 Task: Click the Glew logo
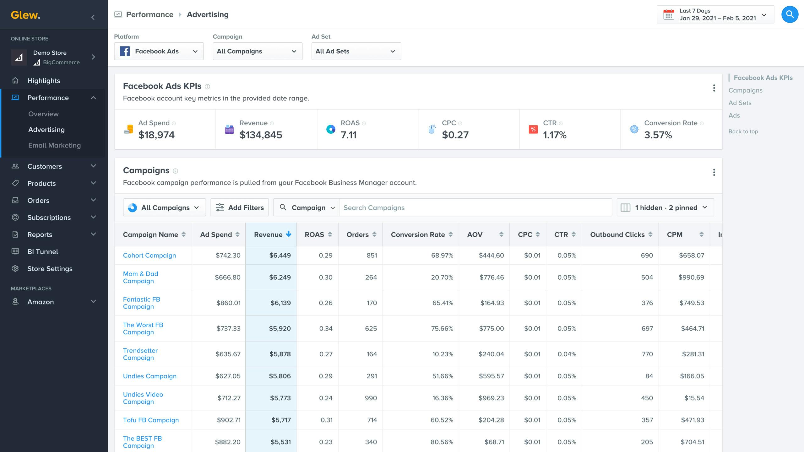coord(25,15)
